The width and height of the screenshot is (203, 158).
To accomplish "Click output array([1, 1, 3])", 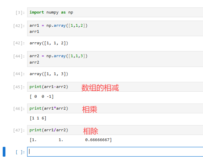I will [x=49, y=74].
